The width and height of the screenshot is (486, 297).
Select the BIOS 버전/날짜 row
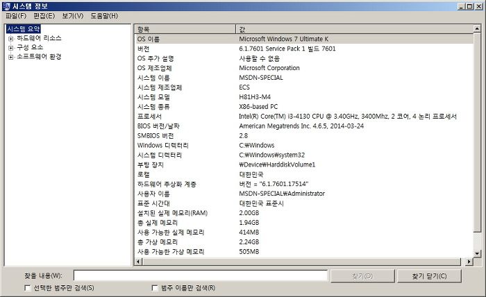pyautogui.click(x=304, y=126)
